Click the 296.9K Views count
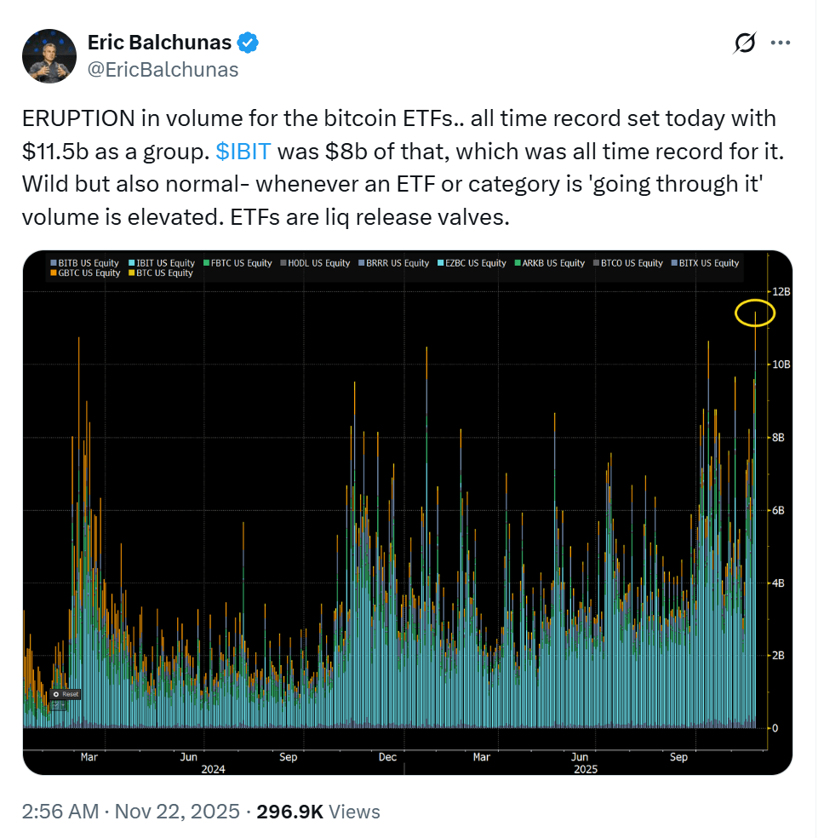The width and height of the screenshot is (824, 838). point(318,812)
